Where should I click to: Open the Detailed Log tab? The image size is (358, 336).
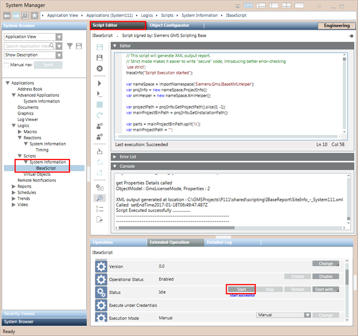pos(220,242)
